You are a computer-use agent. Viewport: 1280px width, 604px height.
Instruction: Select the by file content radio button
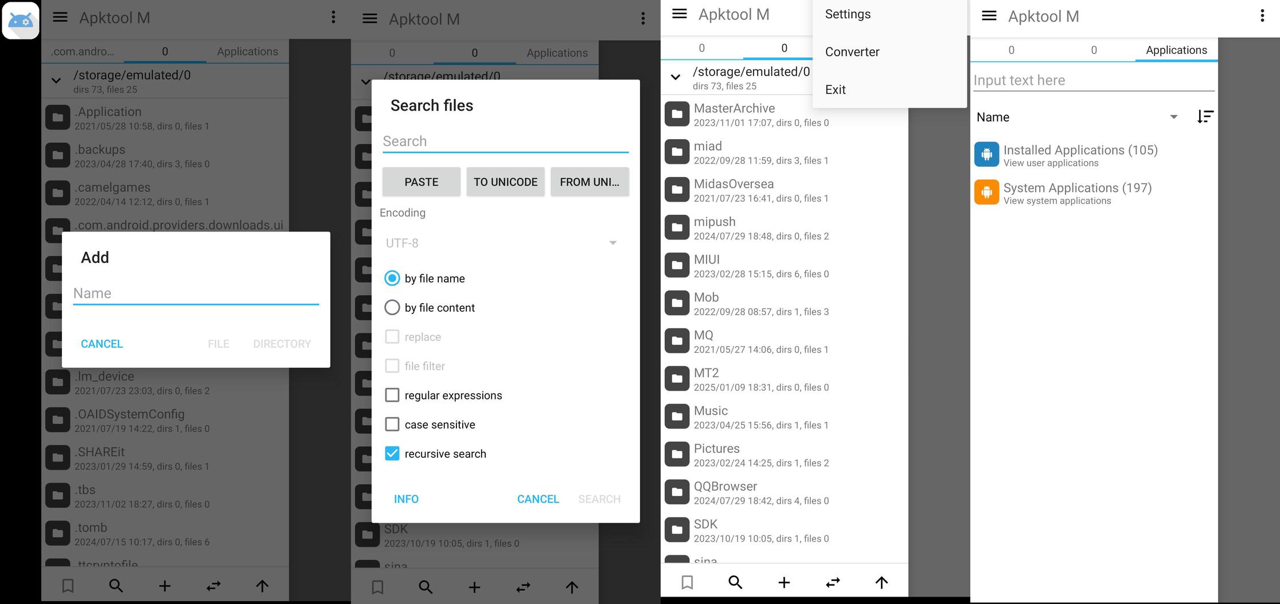click(392, 307)
